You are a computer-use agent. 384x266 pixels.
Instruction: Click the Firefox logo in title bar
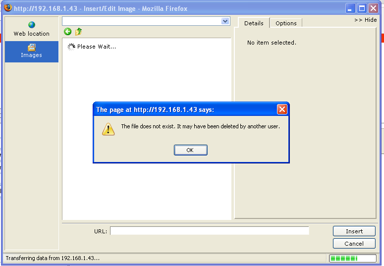pos(8,8)
